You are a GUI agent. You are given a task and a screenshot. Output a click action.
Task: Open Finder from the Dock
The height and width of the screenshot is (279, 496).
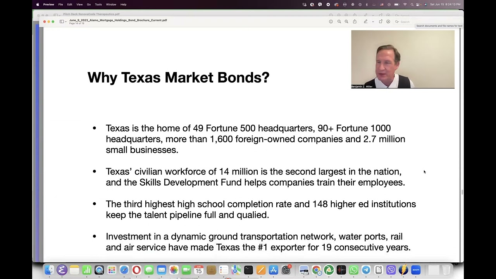49,270
